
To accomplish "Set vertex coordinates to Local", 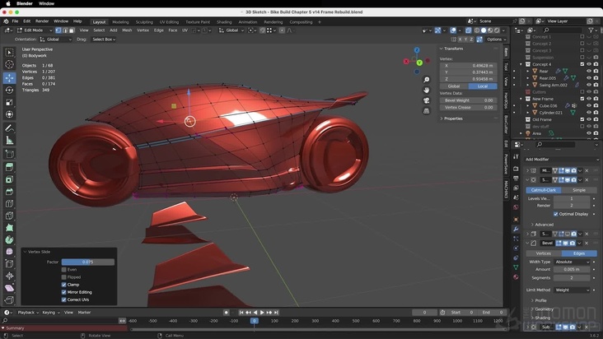I will [483, 86].
